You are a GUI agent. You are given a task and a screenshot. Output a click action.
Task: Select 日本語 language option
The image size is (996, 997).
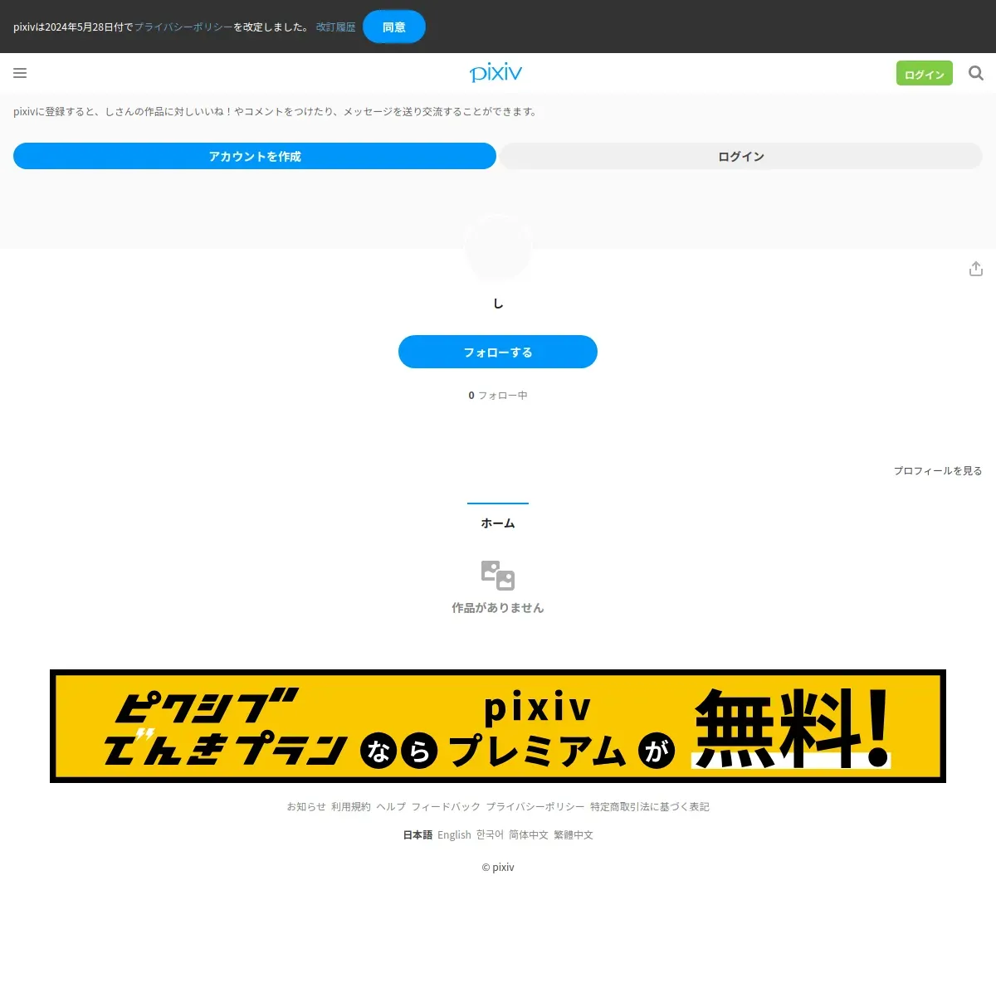[x=417, y=835]
